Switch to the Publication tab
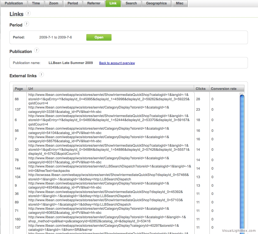 [14, 3]
